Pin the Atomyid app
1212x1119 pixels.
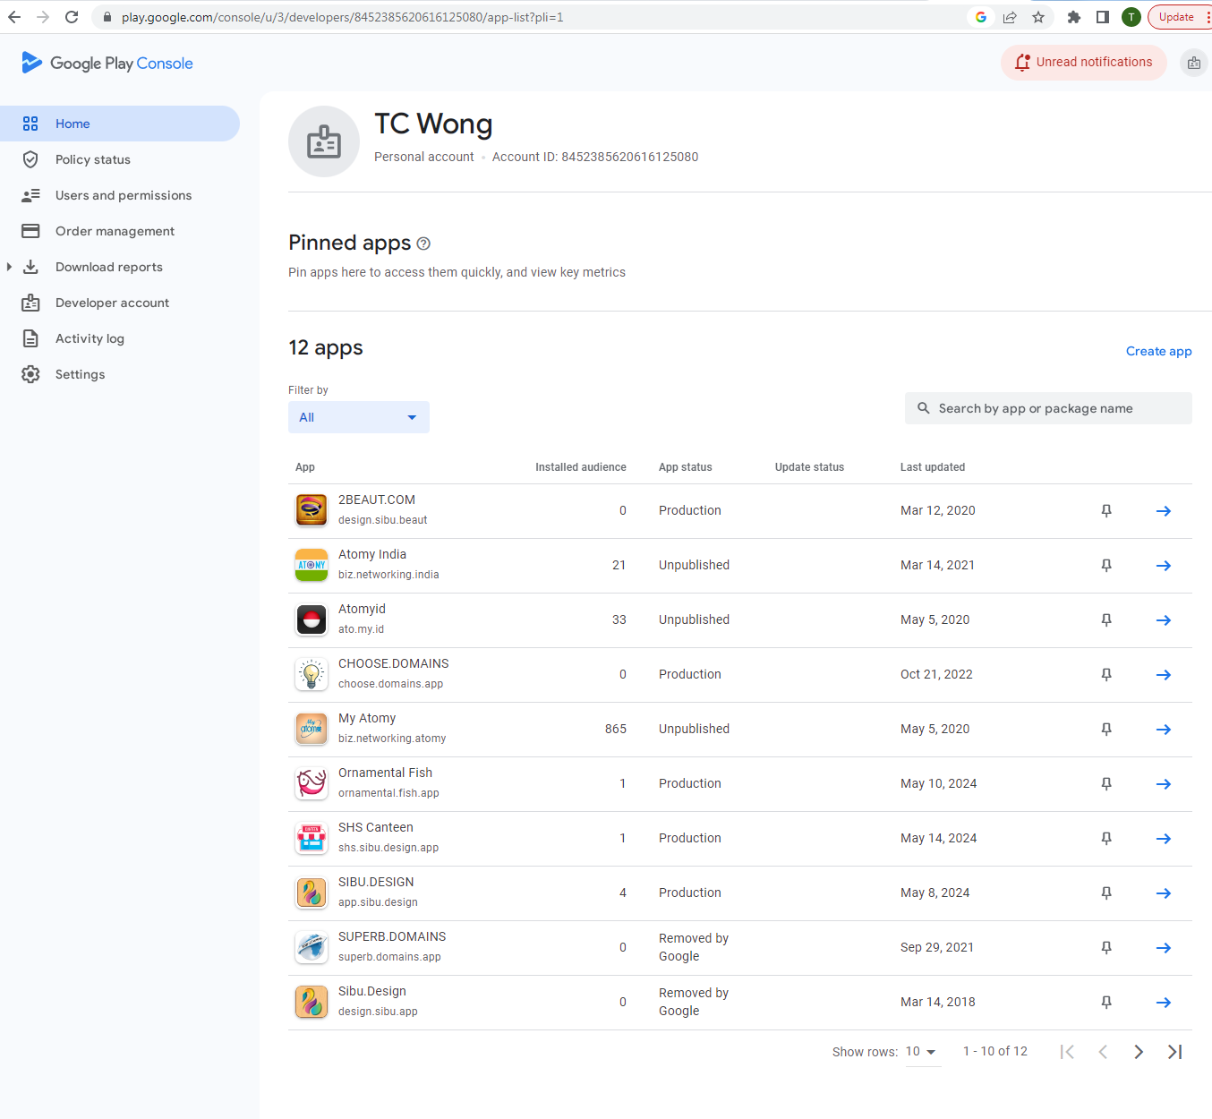(1106, 620)
